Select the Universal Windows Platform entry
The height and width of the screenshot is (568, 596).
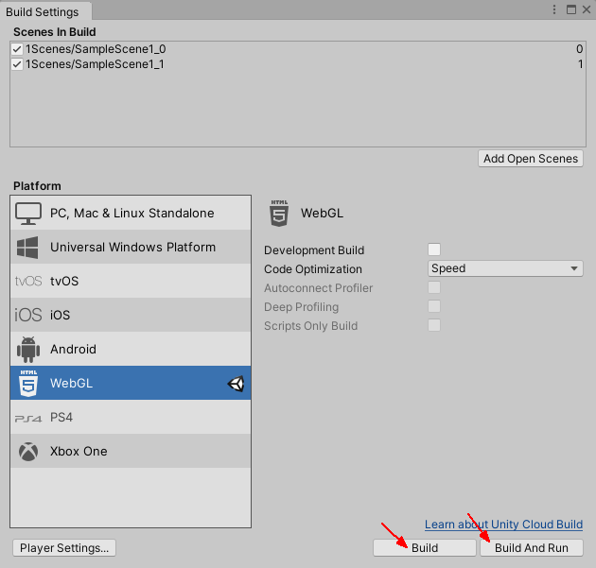[x=131, y=247]
